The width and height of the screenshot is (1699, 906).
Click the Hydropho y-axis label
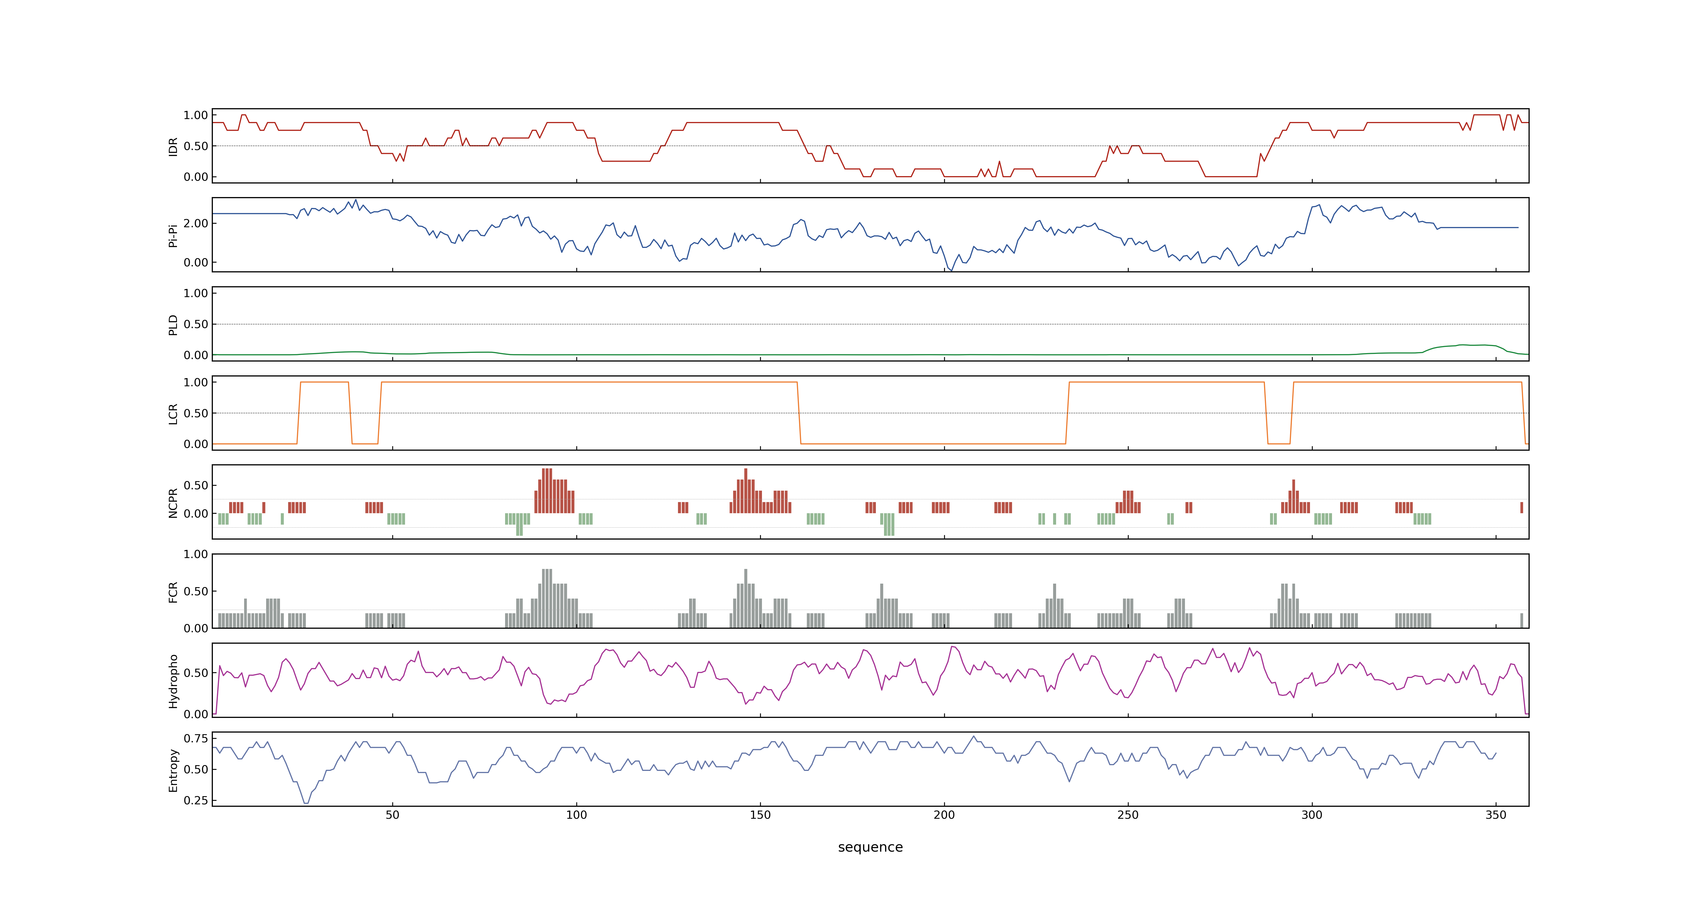(173, 681)
